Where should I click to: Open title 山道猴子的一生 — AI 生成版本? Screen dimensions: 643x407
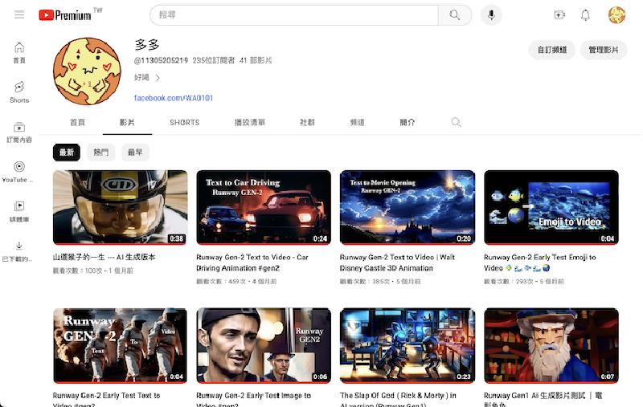pos(104,257)
